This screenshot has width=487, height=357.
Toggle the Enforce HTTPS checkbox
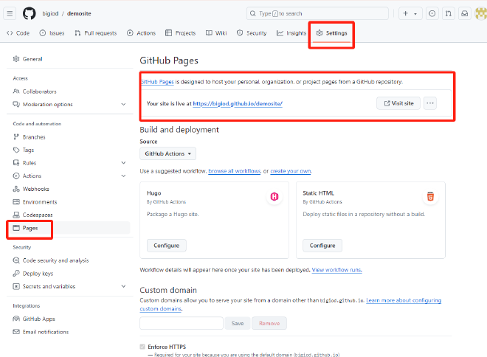pos(142,347)
